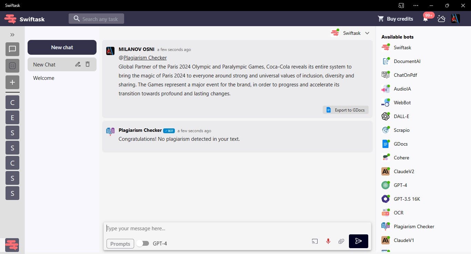
Task: Delete the New Chat conversation
Action: coord(88,64)
